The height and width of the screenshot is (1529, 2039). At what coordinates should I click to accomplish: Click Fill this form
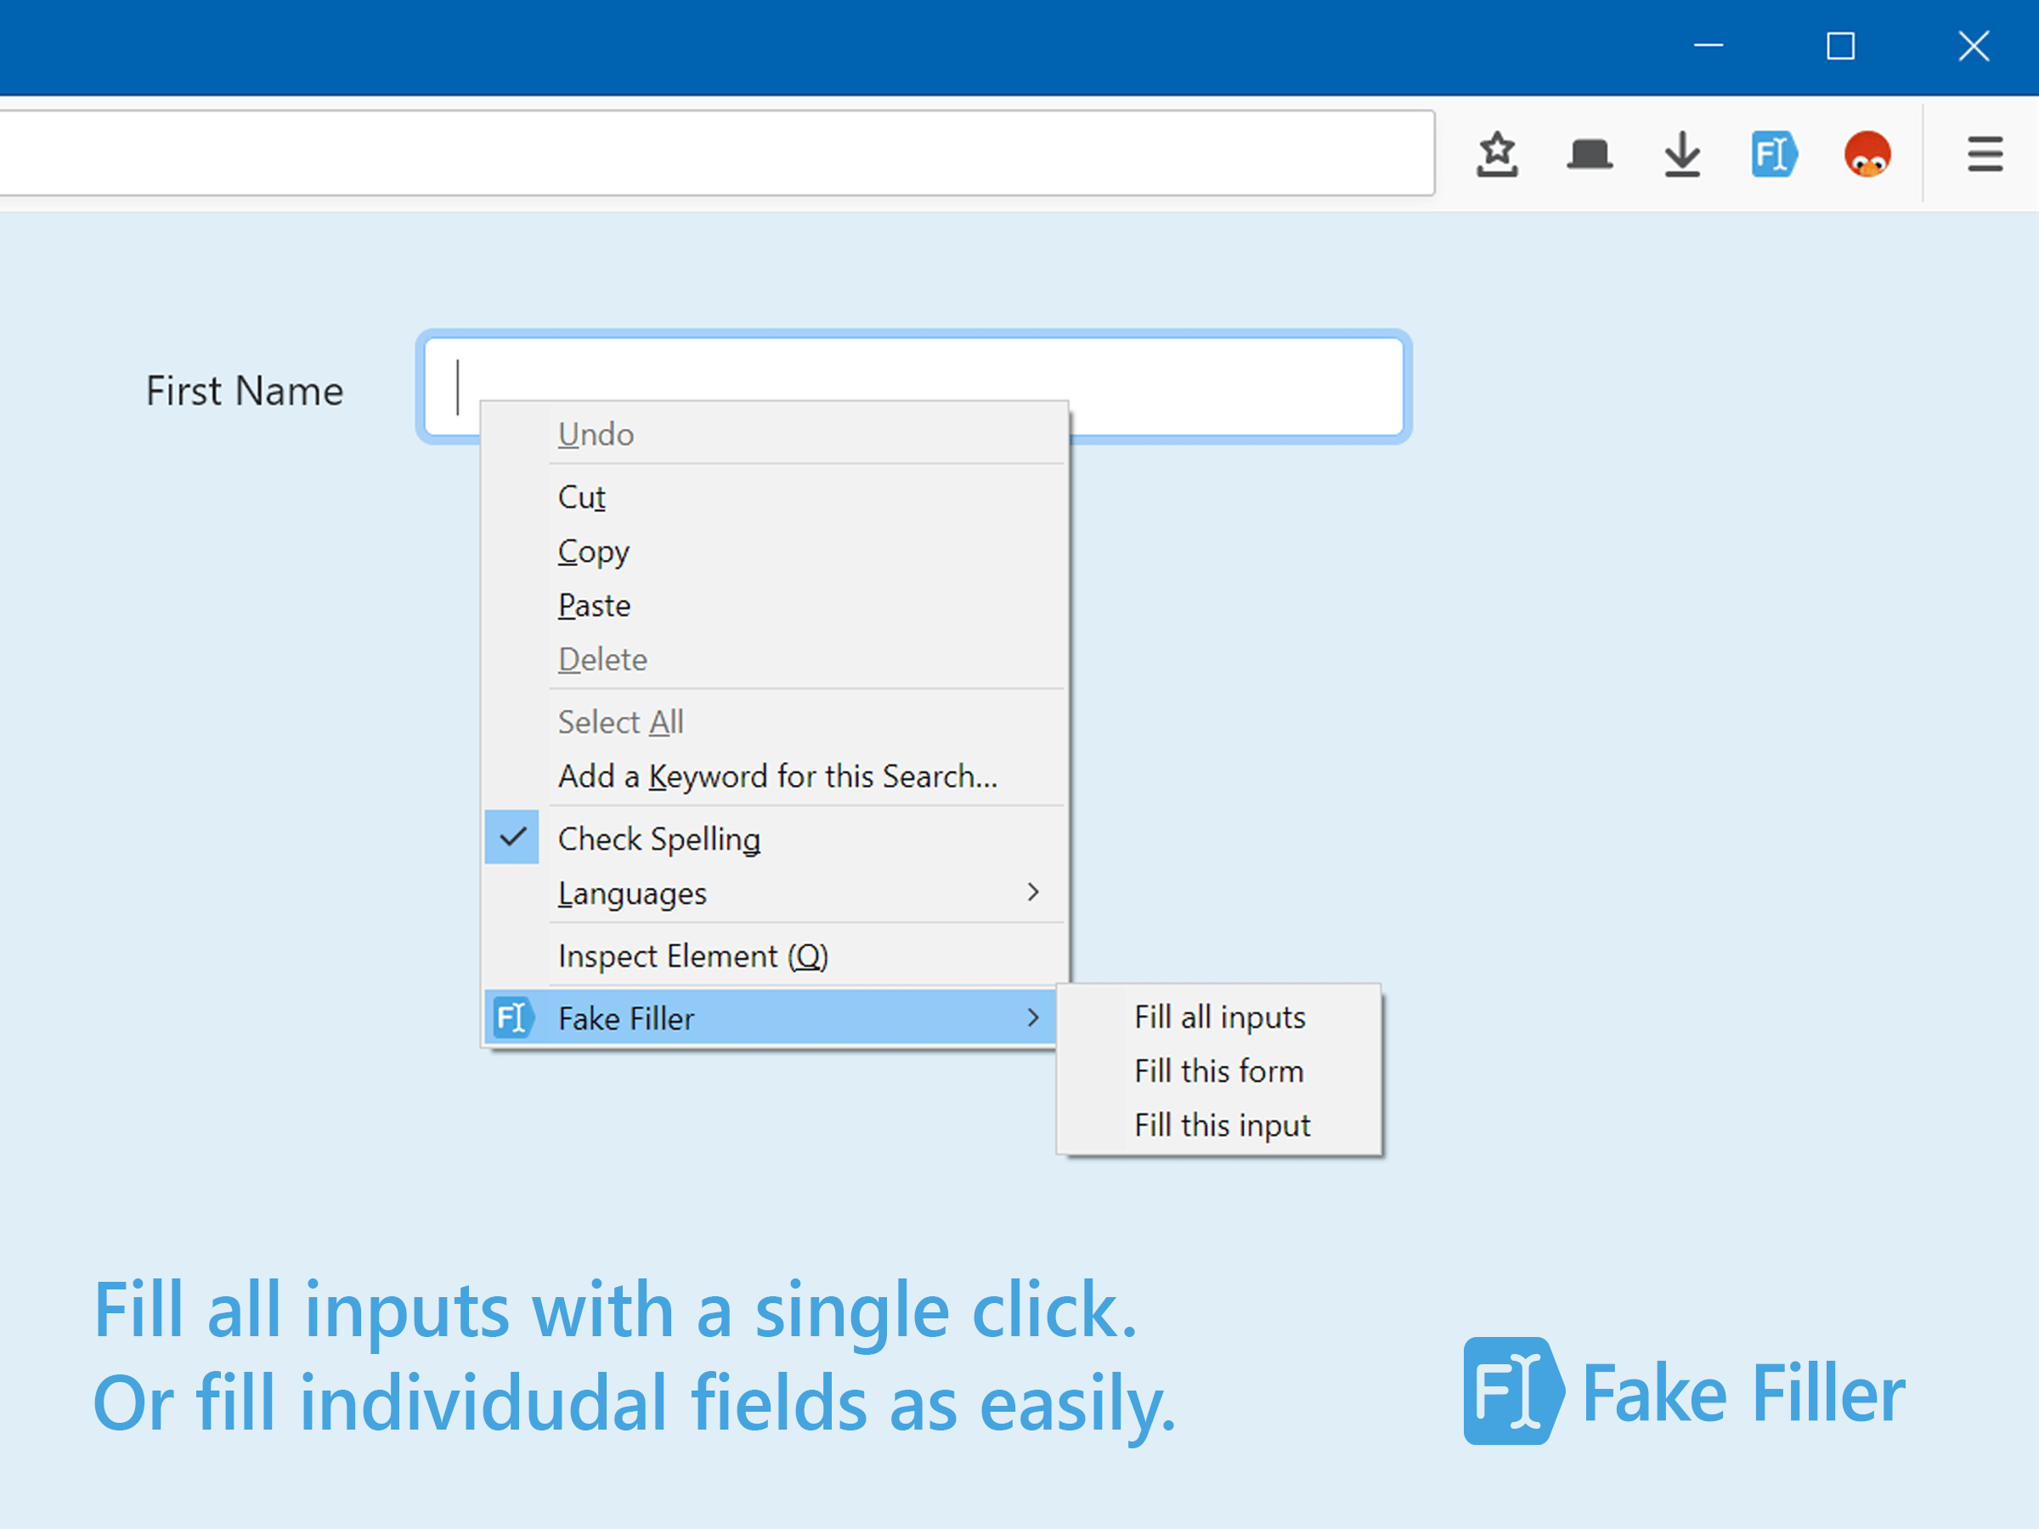(1218, 1071)
